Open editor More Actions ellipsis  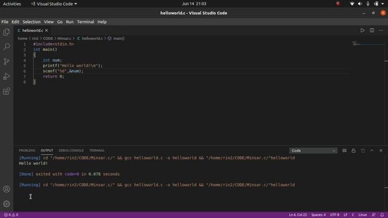point(381,30)
